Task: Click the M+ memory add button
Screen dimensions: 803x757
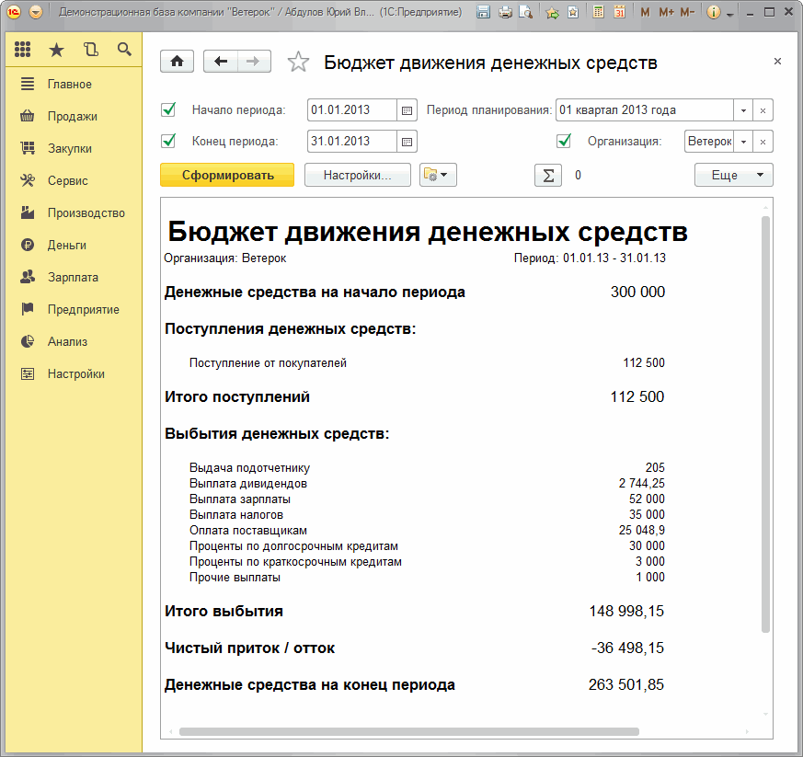Action: [x=666, y=12]
